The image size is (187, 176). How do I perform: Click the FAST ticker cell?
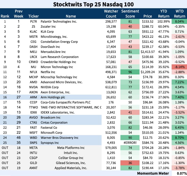tap(33, 128)
